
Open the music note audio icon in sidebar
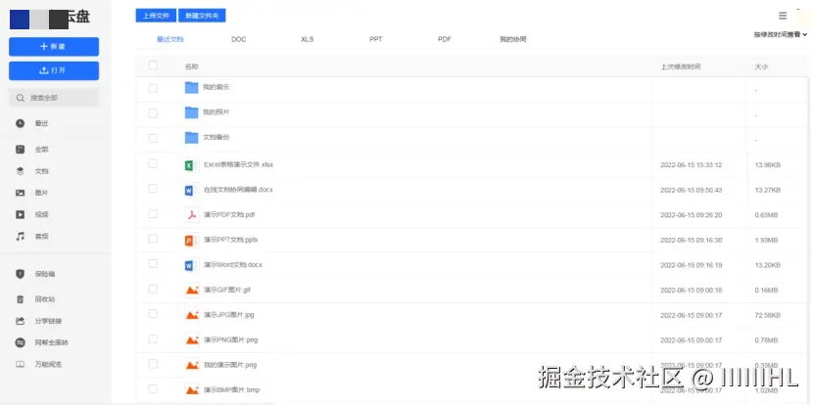tap(21, 236)
